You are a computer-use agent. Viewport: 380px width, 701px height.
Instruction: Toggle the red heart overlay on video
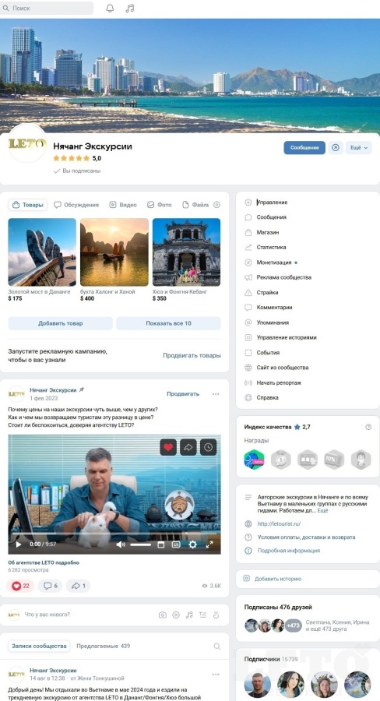click(x=168, y=447)
